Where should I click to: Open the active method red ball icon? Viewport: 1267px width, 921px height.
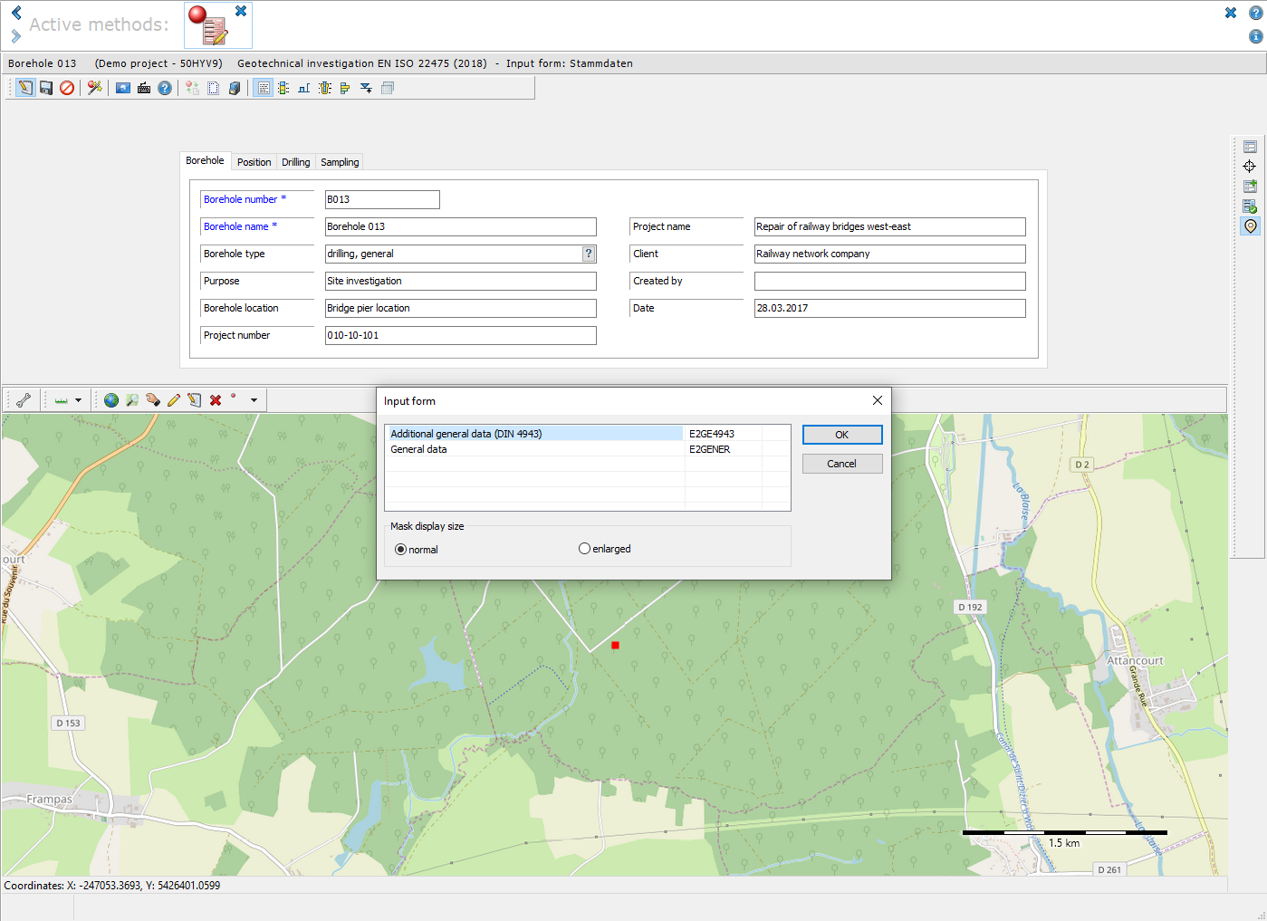tap(210, 25)
